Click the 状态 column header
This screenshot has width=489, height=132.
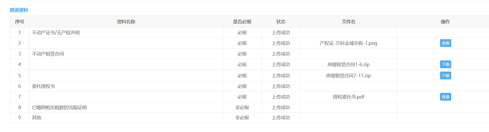[281, 22]
